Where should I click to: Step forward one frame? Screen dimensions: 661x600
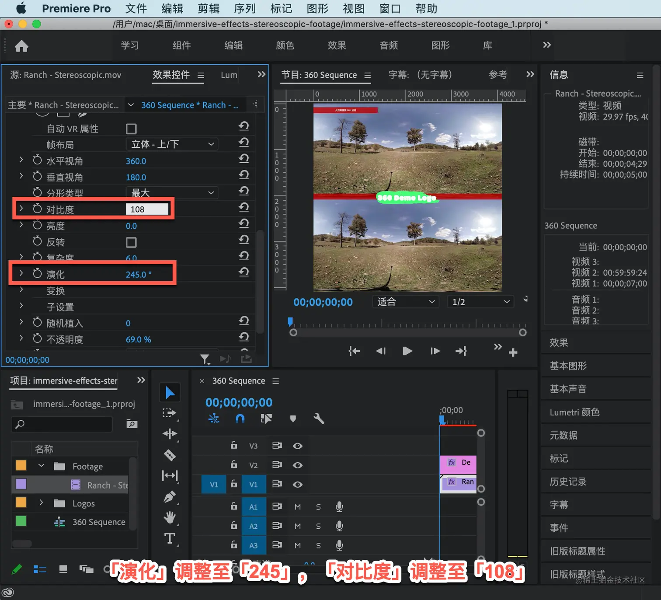click(435, 351)
